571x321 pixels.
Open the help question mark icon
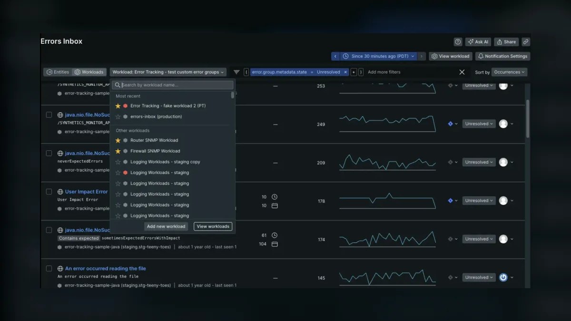pyautogui.click(x=458, y=42)
